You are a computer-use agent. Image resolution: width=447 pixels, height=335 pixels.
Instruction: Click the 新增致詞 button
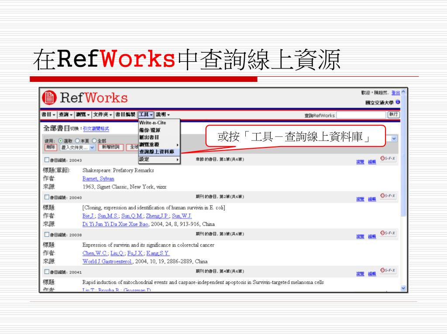(110, 147)
